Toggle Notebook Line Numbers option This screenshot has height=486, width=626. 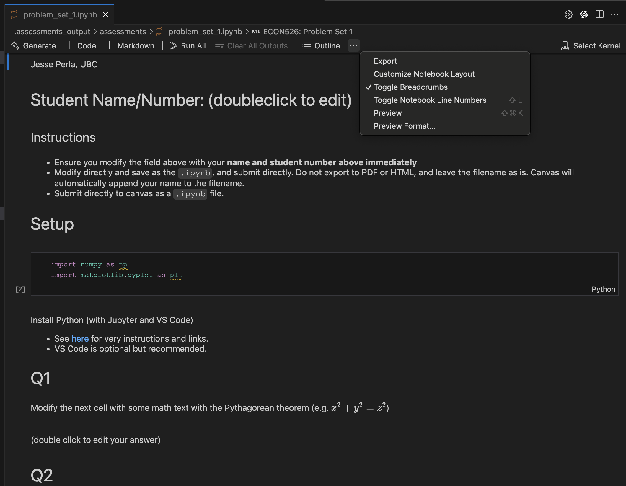point(430,100)
